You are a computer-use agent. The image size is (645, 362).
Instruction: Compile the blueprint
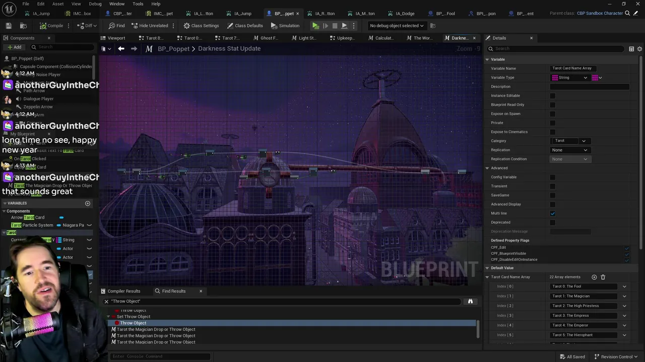click(x=51, y=26)
